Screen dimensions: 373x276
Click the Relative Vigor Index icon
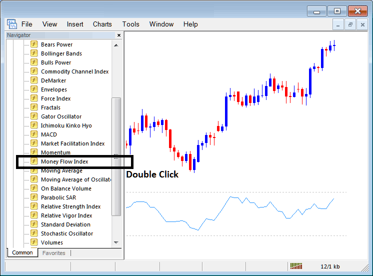(34, 215)
